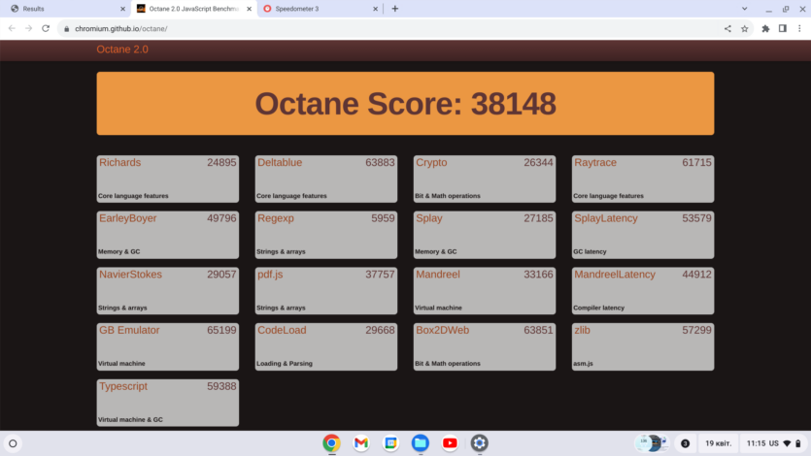
Task: Select the Regexp score 5959
Action: 383,218
